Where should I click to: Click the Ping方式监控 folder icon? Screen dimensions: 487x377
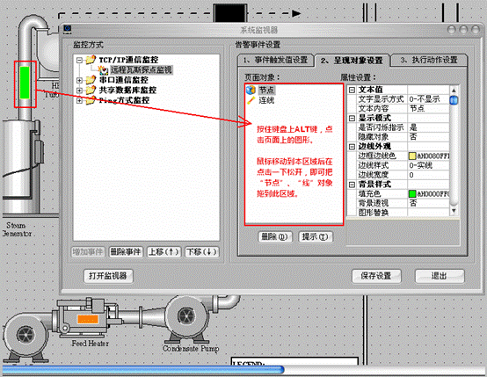click(91, 100)
